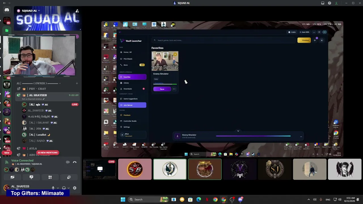Open the activities launcher button

pos(50,177)
